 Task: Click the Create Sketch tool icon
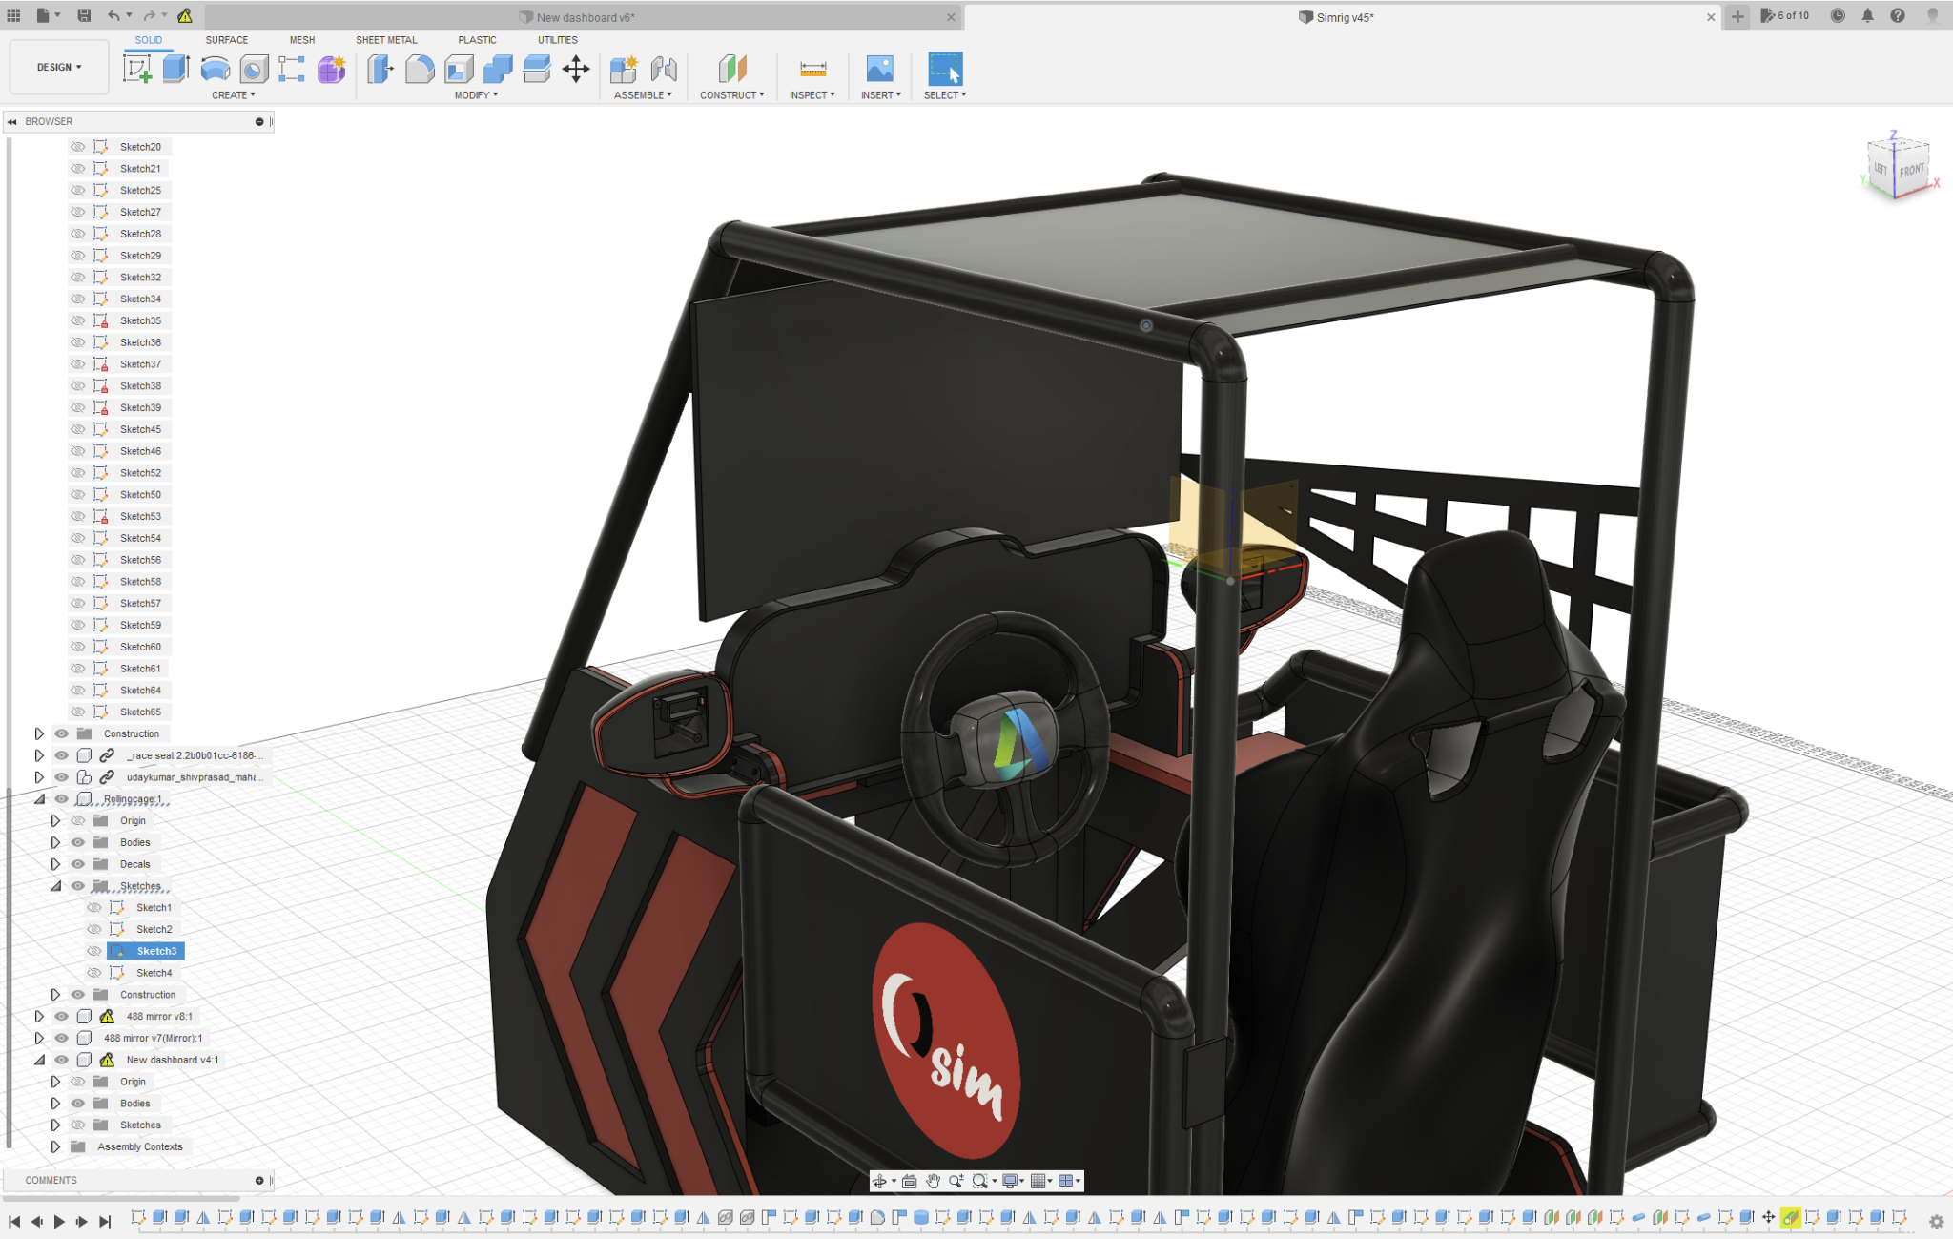pos(137,69)
